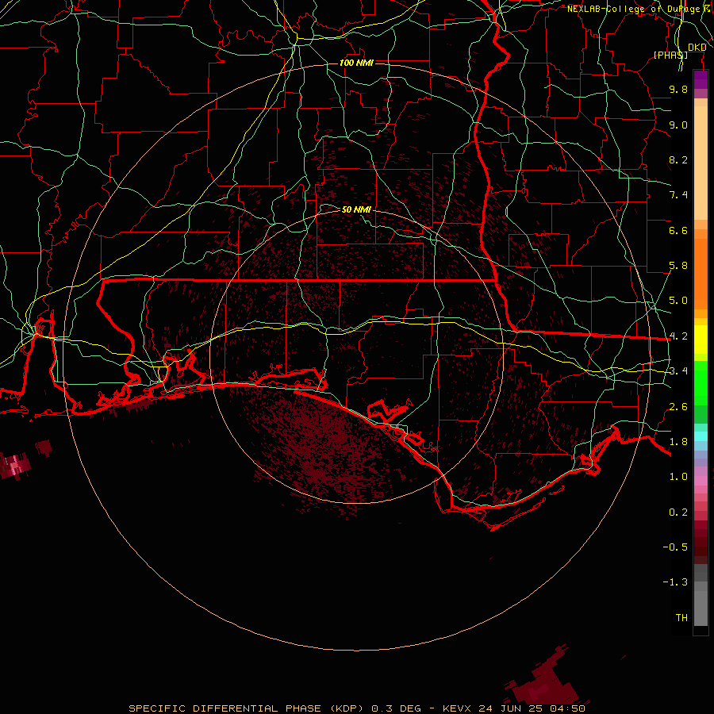Click the "TH" threshold label on the scale
The height and width of the screenshot is (714, 714).
tap(681, 618)
